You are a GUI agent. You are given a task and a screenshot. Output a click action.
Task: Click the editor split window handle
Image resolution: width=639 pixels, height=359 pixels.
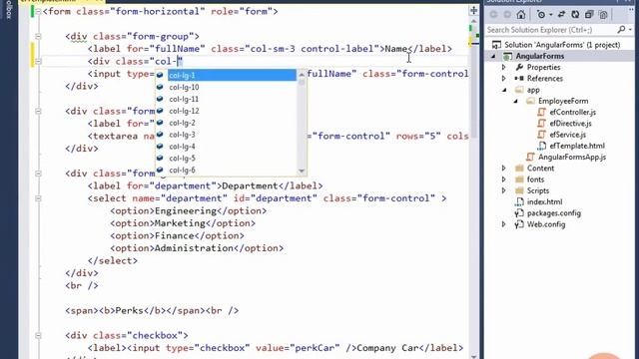(x=473, y=10)
